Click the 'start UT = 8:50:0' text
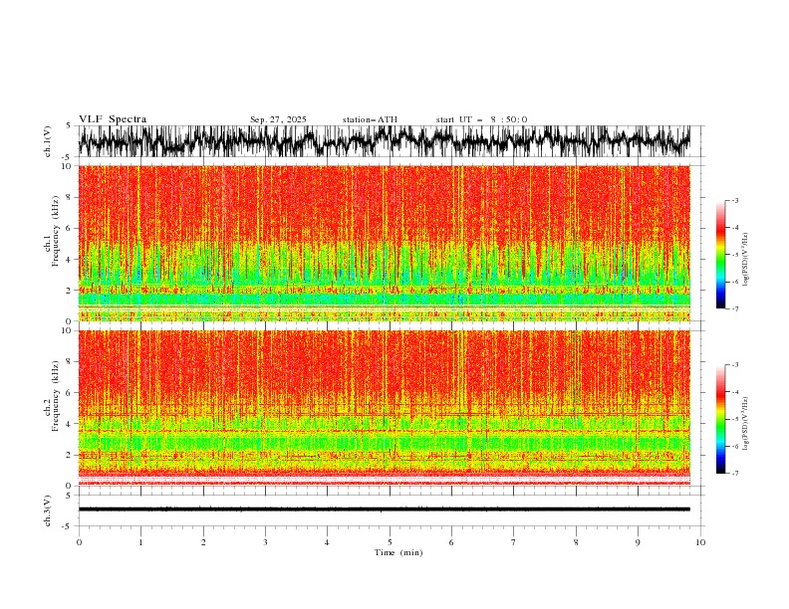Viewport: 789px width, 609px height. coord(481,119)
